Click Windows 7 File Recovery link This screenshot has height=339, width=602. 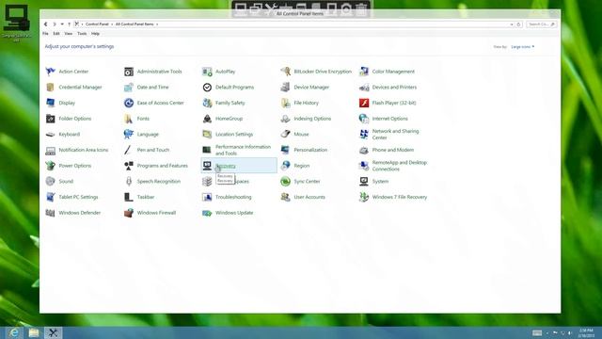[400, 197]
